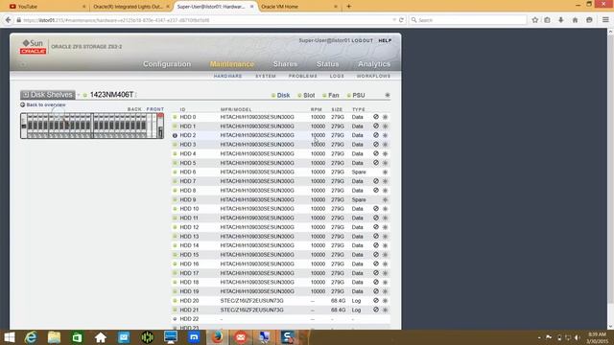The height and width of the screenshot is (345, 614).
Task: Click the offline icon for HDD 20
Action: tap(375, 300)
